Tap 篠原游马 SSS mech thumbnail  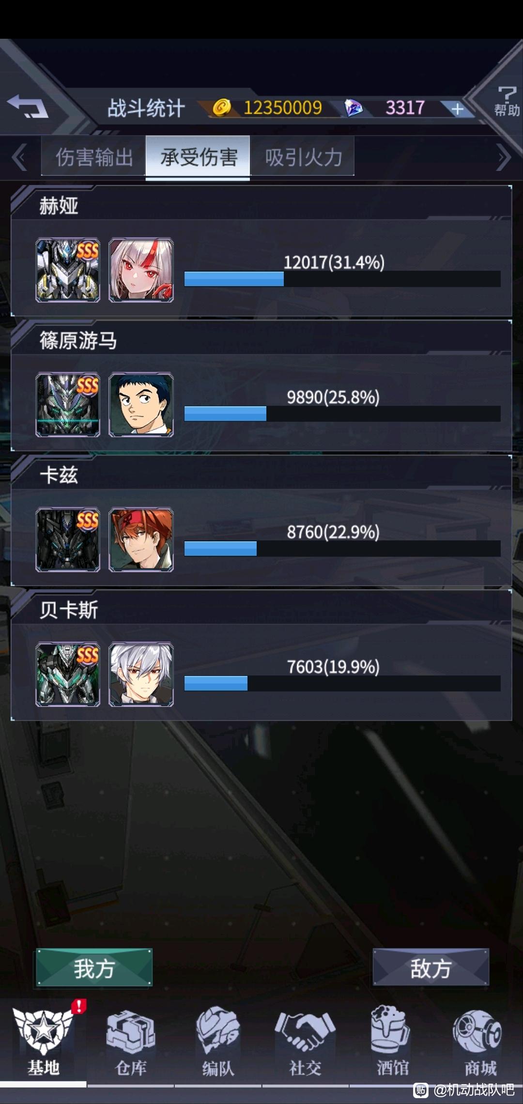pyautogui.click(x=68, y=405)
